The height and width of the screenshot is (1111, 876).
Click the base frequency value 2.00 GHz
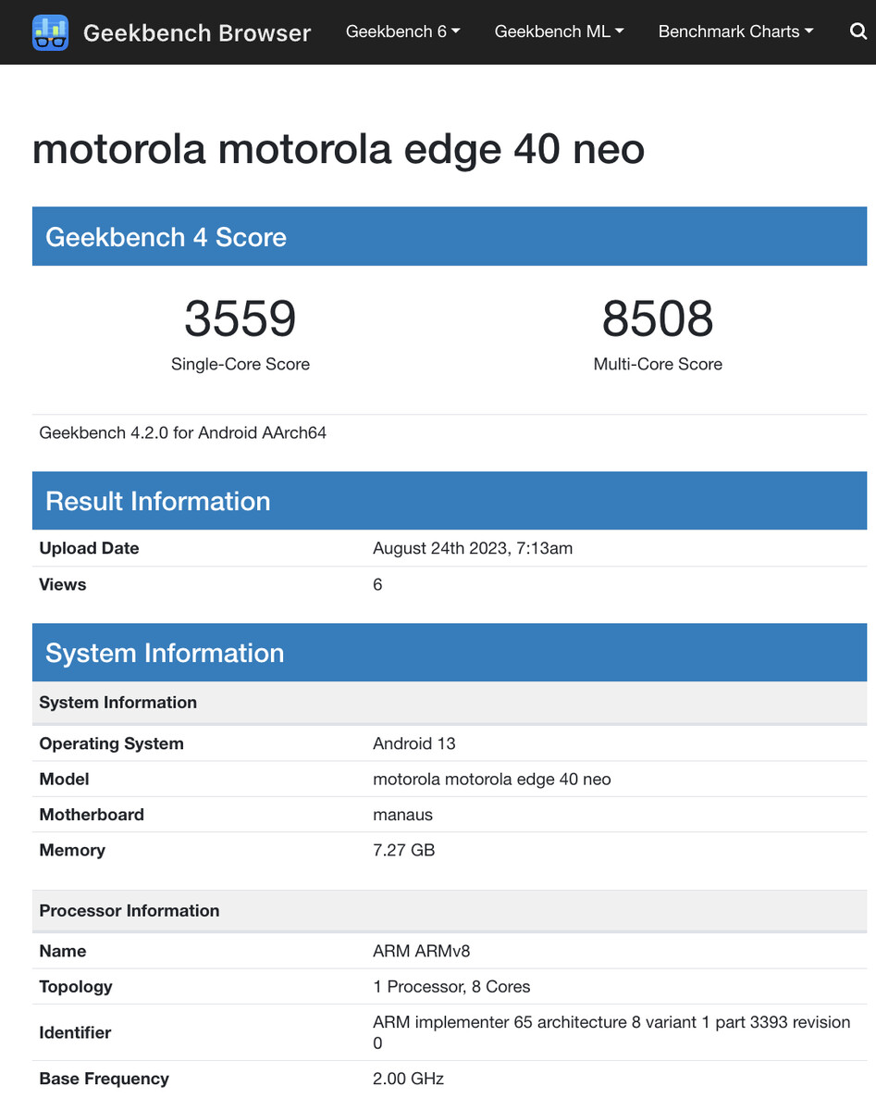pyautogui.click(x=408, y=1079)
